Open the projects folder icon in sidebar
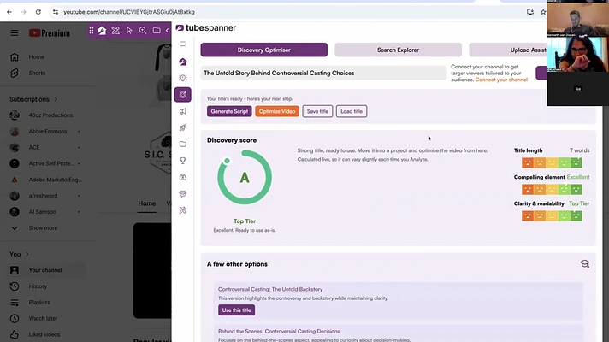609x342 pixels. tap(183, 144)
